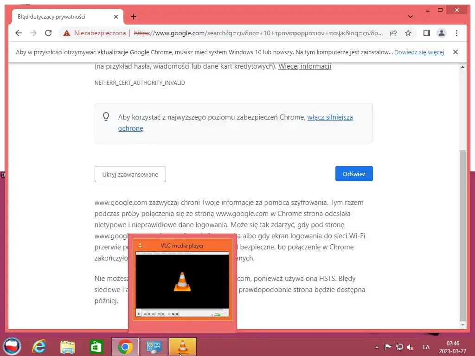
Task: Go back using the browser back arrow
Action: click(x=19, y=33)
